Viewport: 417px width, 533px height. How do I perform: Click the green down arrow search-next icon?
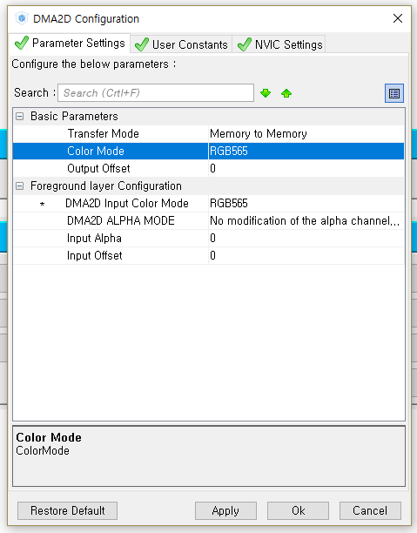[266, 93]
